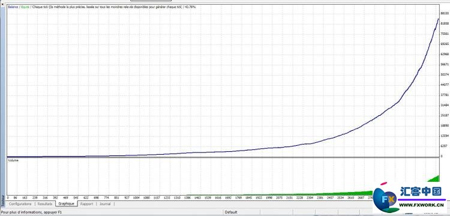Click the 1004 mark on horizontal axis
Viewport: 450px width, 216px height.
tap(136, 198)
